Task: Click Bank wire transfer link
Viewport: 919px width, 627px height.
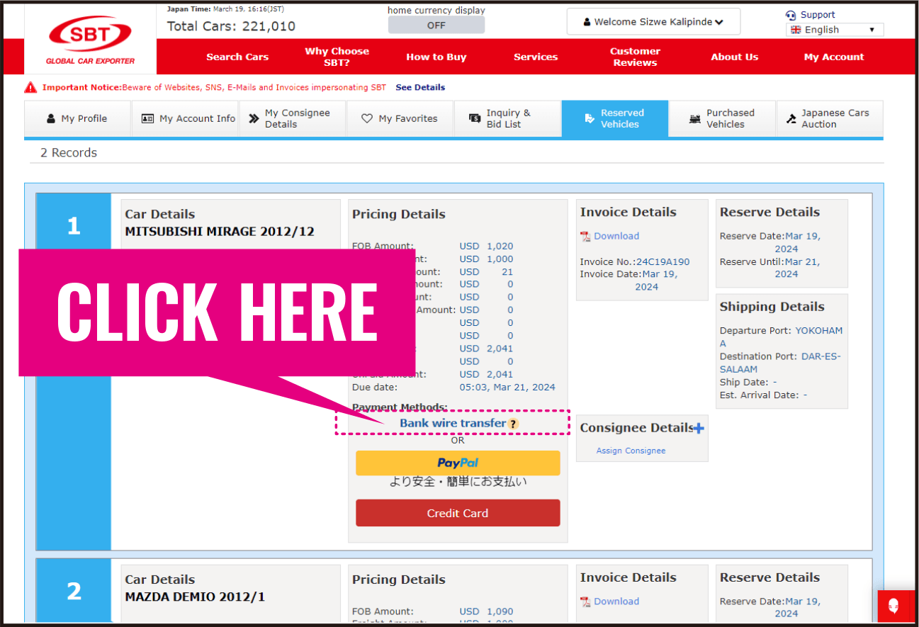Action: coord(453,423)
